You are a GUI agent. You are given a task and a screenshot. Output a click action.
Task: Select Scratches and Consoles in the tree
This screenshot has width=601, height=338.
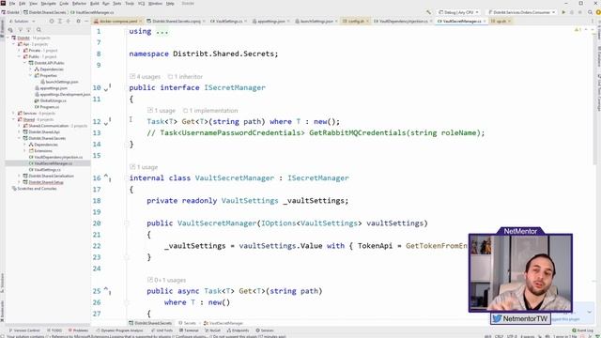(x=35, y=189)
